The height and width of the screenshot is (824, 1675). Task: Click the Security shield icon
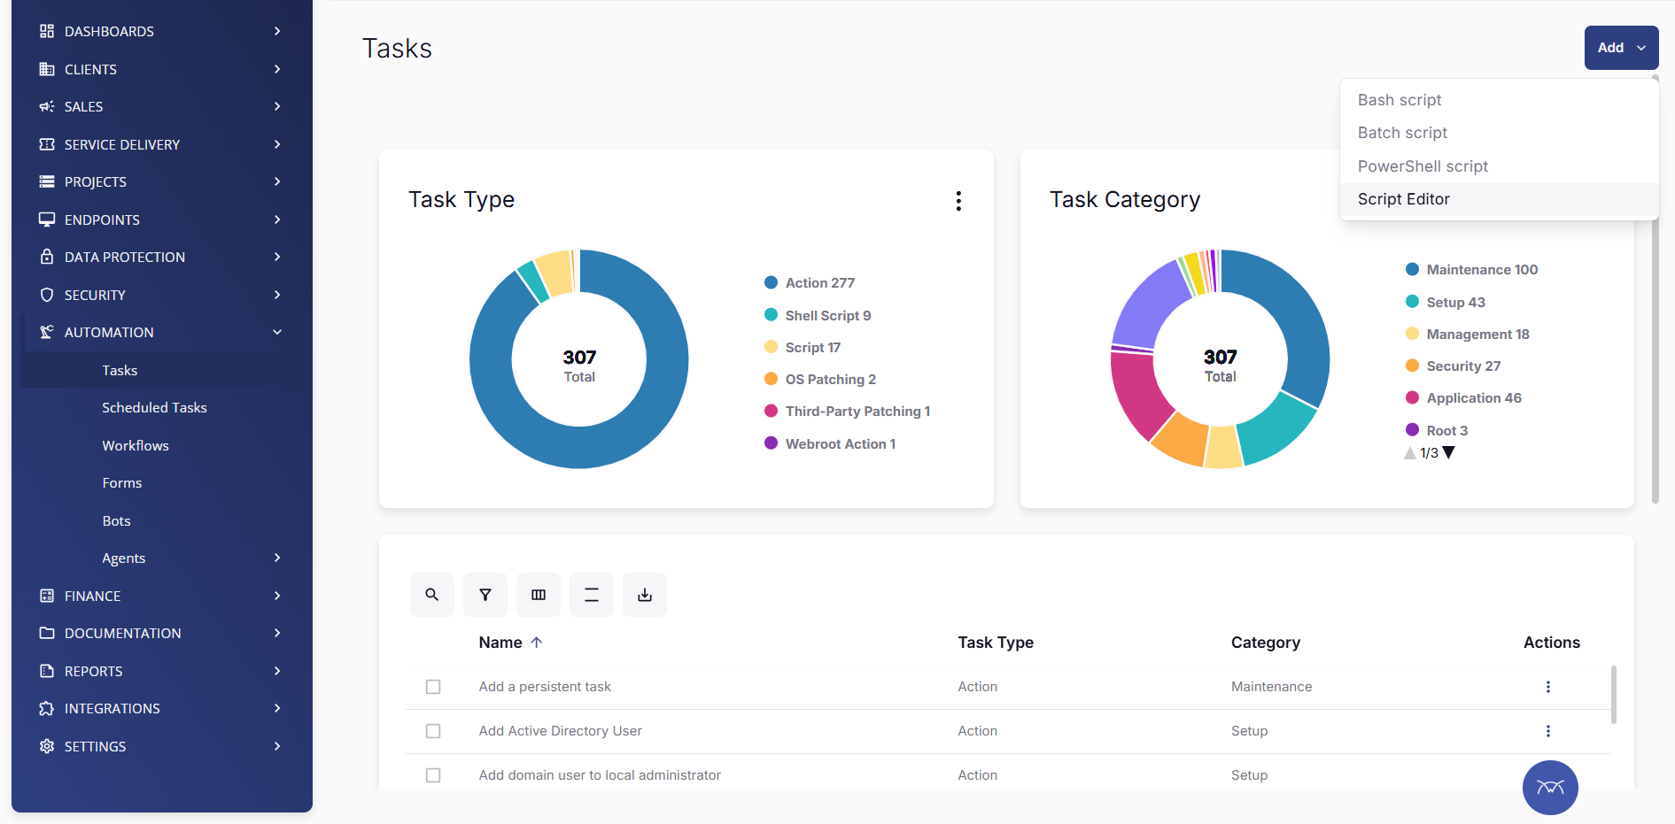point(47,295)
